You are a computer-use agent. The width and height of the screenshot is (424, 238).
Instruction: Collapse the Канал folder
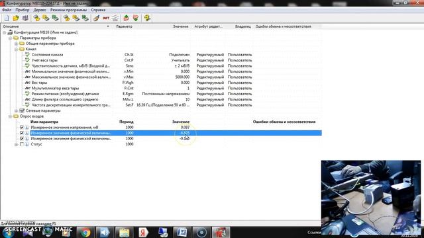(x=16, y=49)
